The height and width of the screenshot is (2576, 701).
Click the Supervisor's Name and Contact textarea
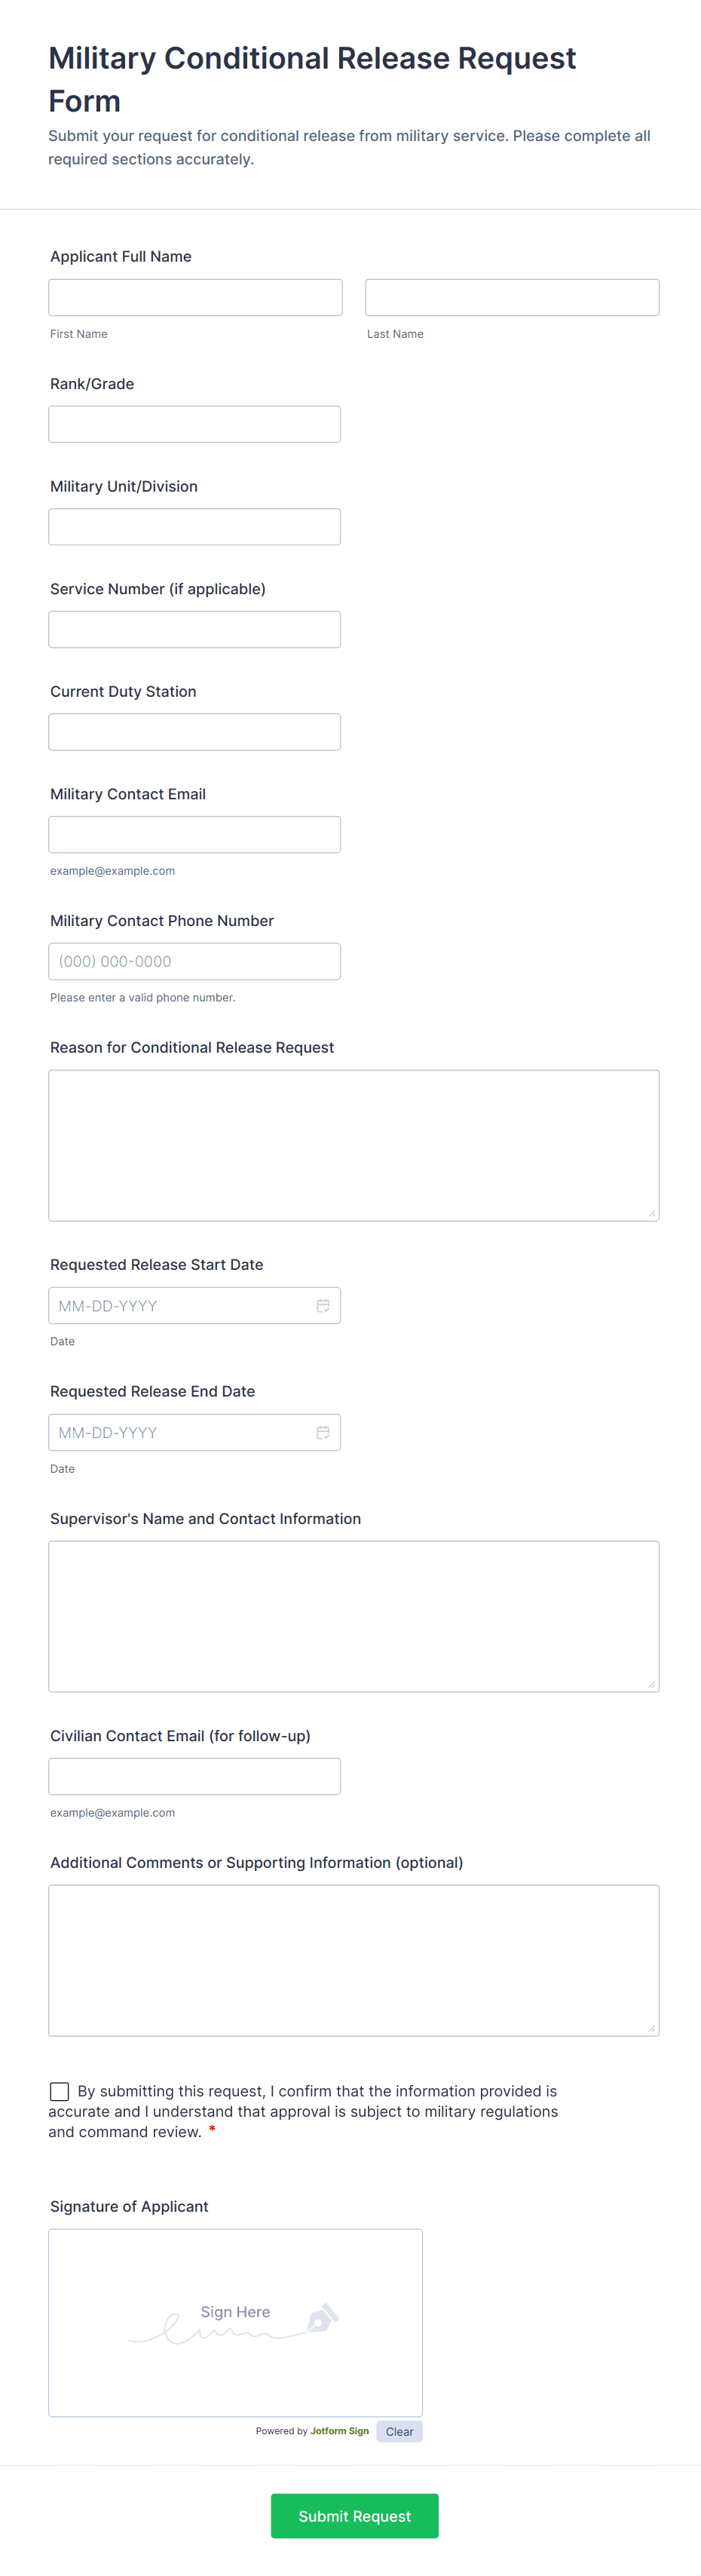click(x=353, y=1616)
